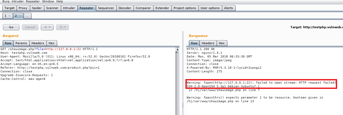Show Request Headers view
Viewport: 343px width, 115px height.
(x=38, y=43)
